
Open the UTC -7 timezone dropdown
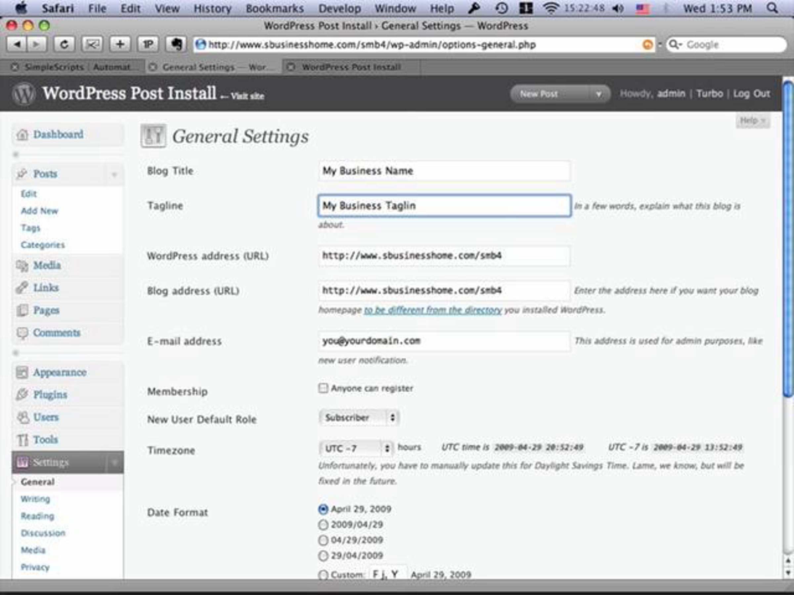356,448
